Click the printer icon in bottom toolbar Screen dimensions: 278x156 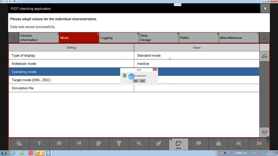tap(218, 143)
